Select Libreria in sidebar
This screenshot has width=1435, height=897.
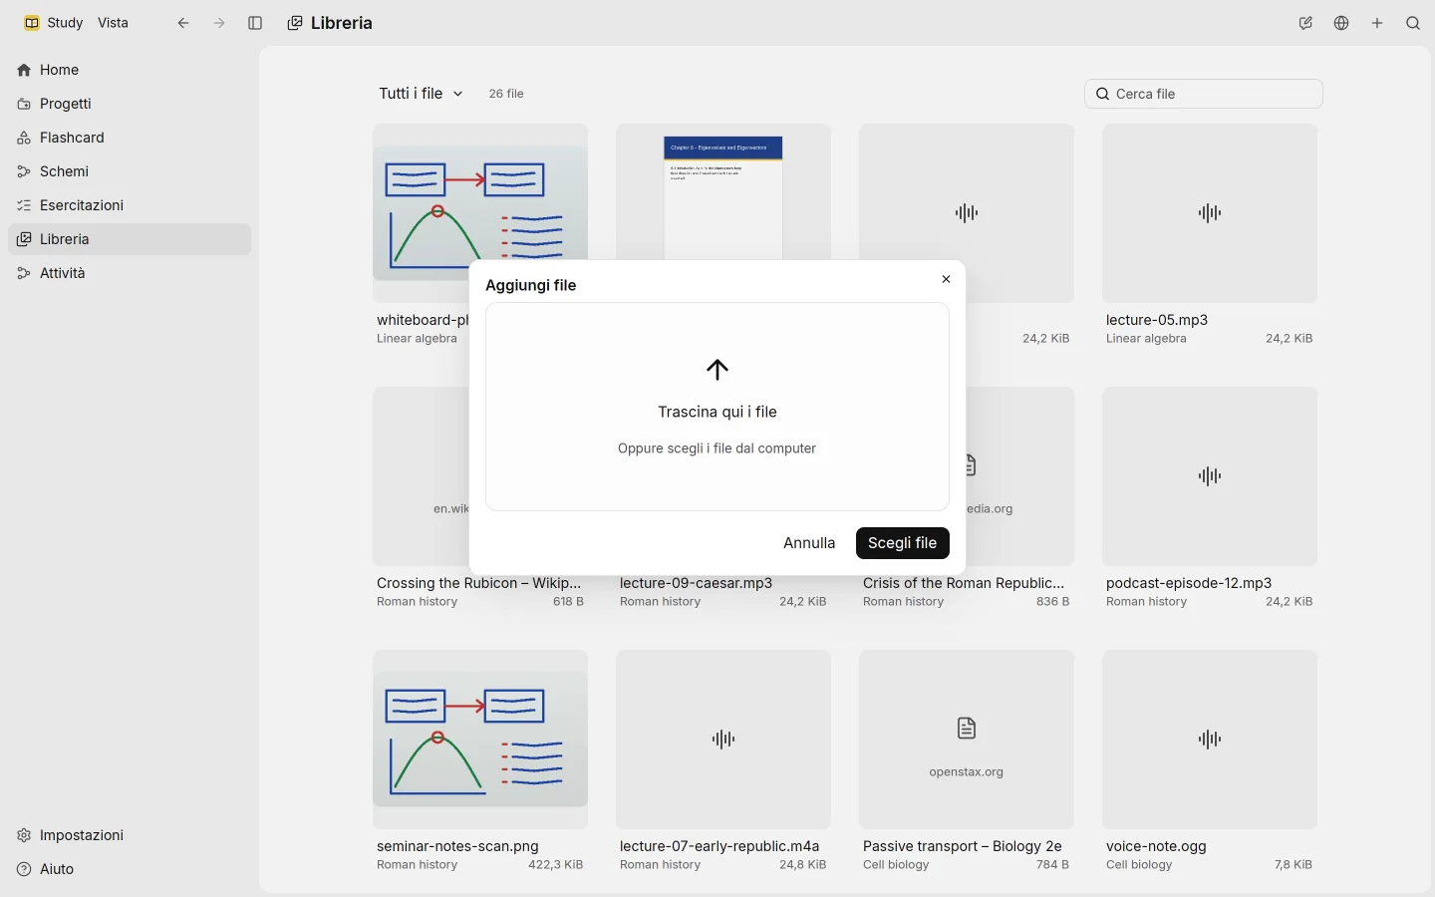pos(130,239)
